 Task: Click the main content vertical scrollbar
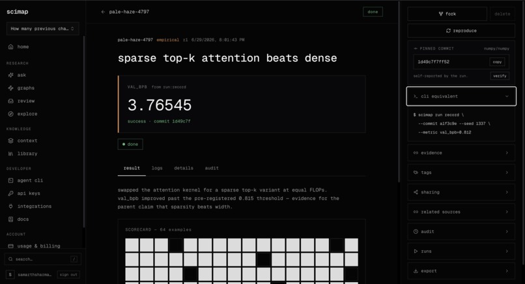pos(399,92)
